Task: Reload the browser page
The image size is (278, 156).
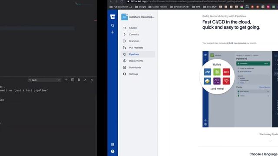Action: click(122, 1)
